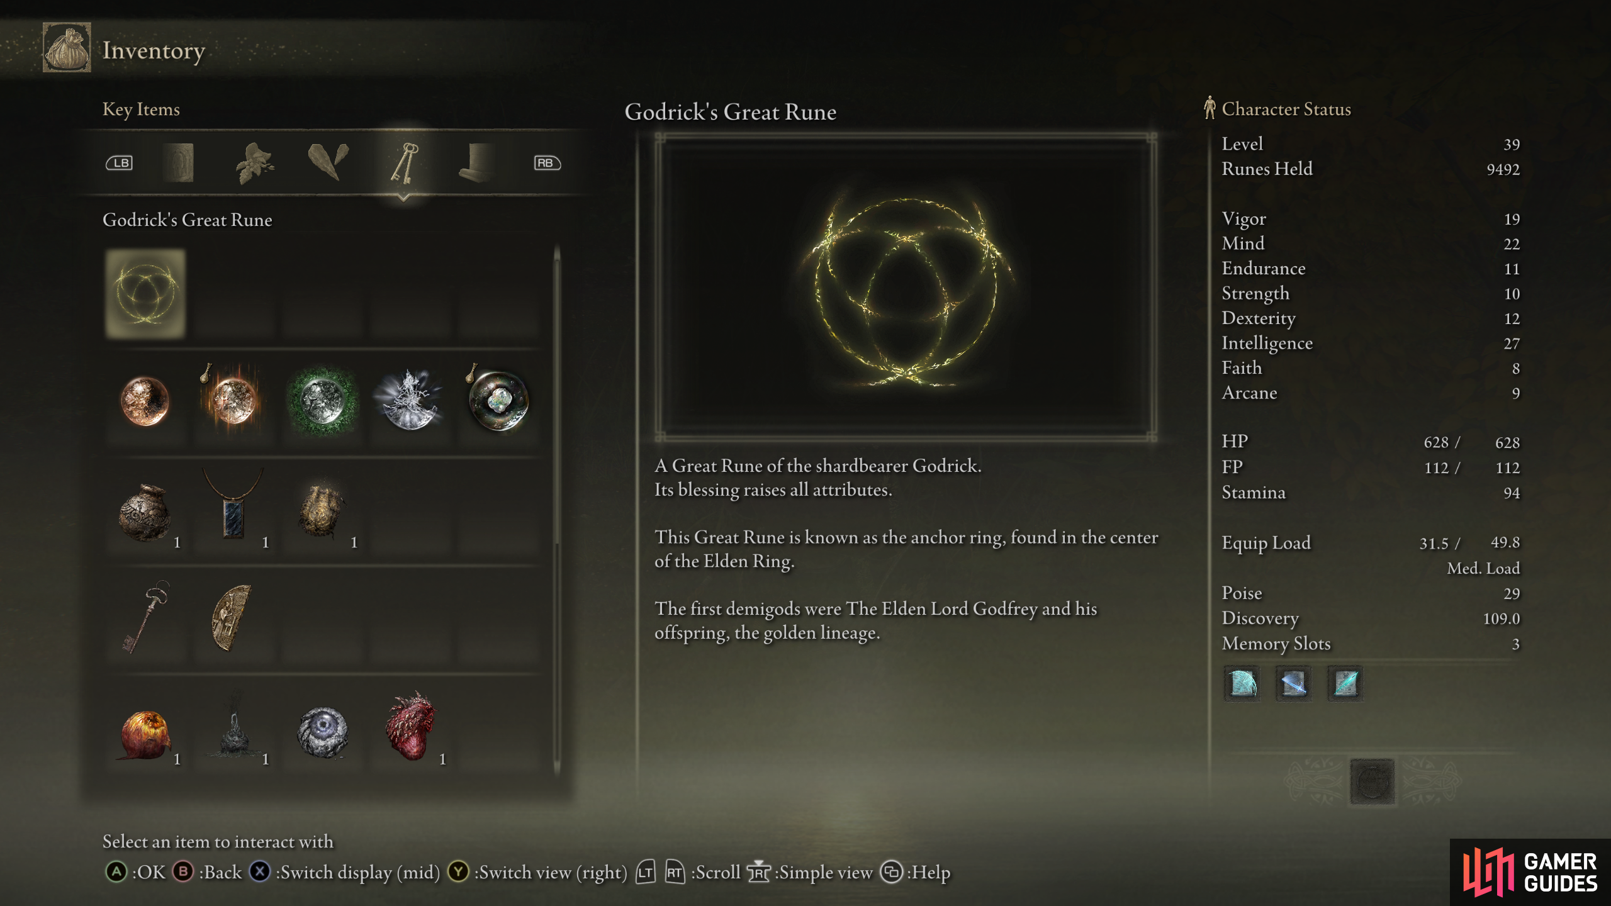Choose the half medallion item
Image resolution: width=1611 pixels, height=906 pixels.
click(x=233, y=618)
